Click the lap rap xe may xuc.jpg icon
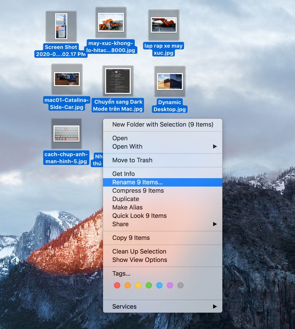The width and height of the screenshot is (295, 329). coord(164,25)
